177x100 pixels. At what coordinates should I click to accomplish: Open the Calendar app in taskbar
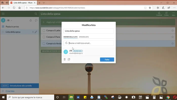pyautogui.click(x=140, y=97)
